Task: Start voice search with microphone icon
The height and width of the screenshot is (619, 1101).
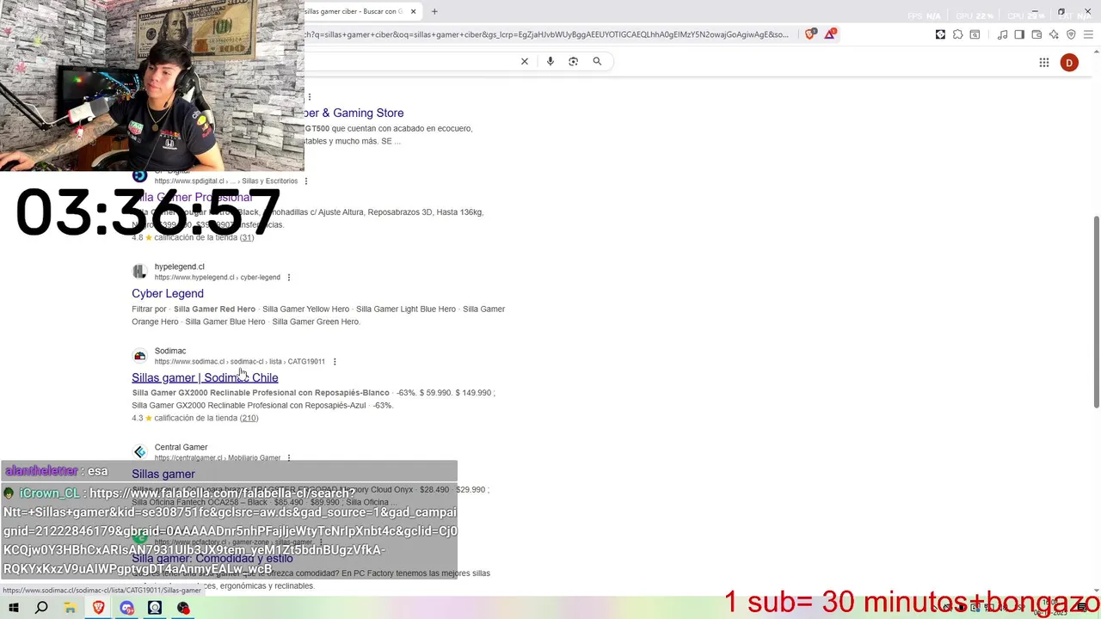Action: [550, 61]
